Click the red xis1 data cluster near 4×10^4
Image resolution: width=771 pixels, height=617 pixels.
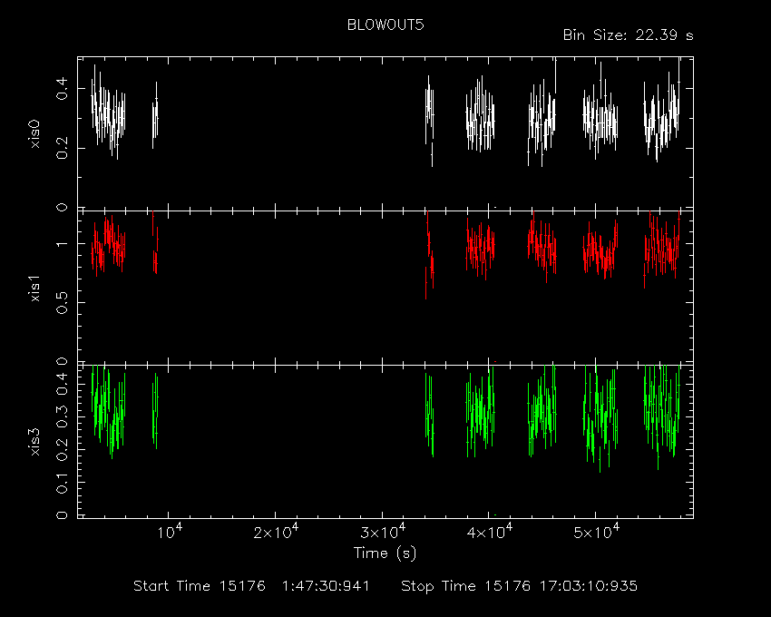tap(481, 249)
